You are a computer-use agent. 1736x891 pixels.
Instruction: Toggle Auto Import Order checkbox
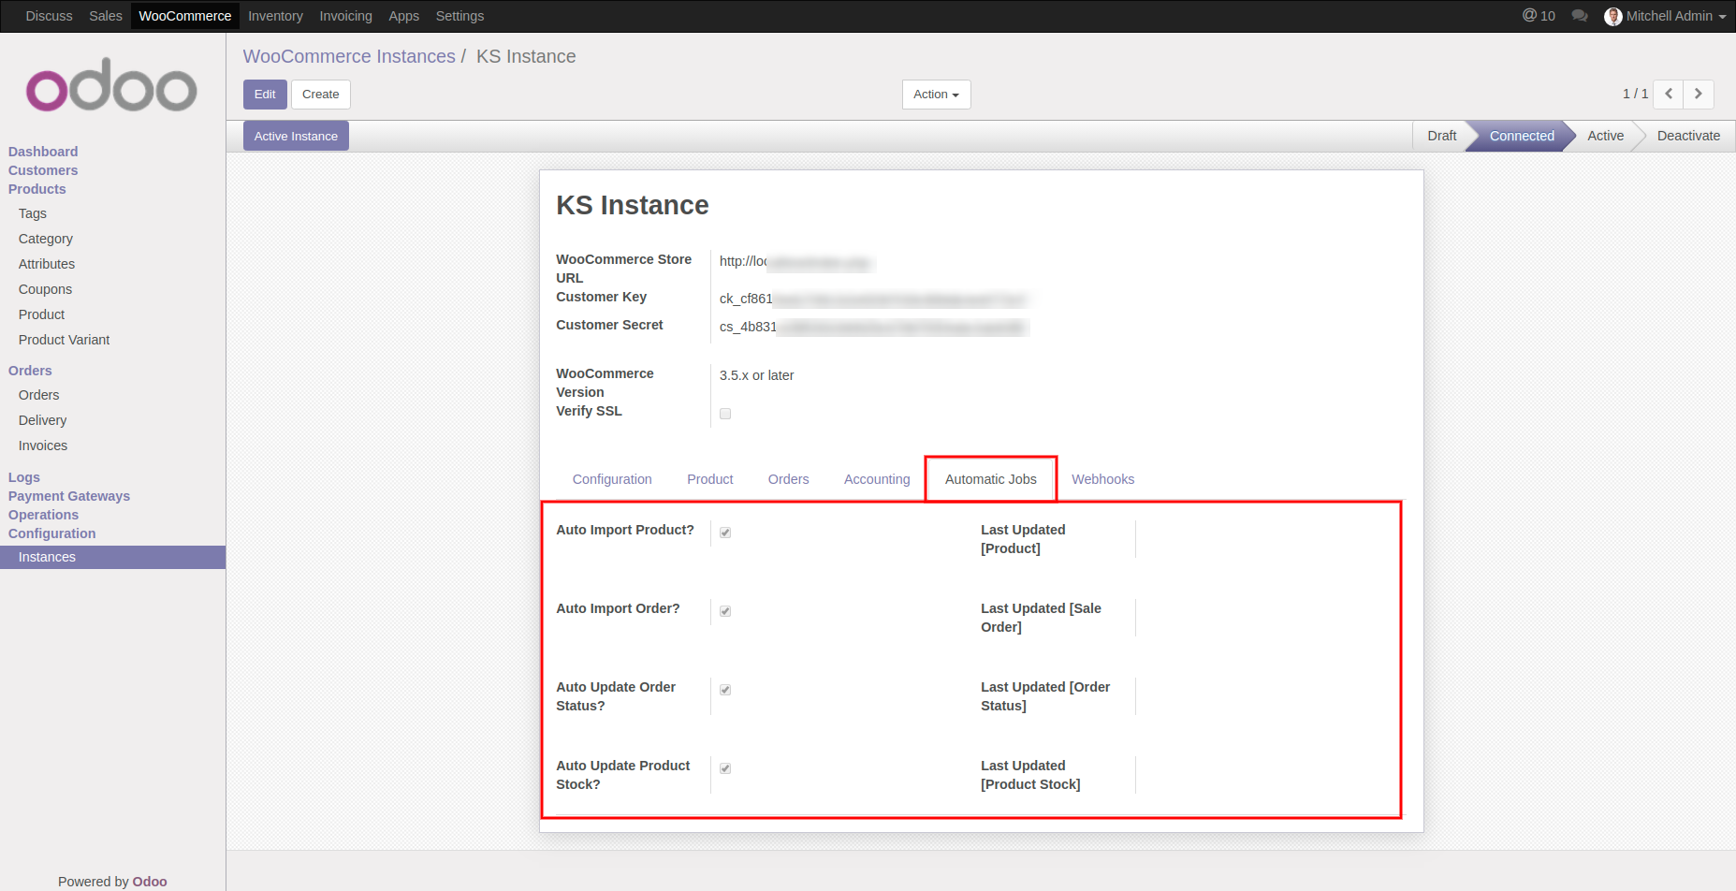tap(725, 611)
